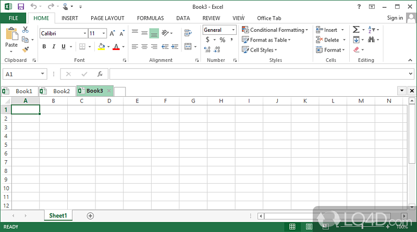Expand the formula bar chevron

coord(411,74)
